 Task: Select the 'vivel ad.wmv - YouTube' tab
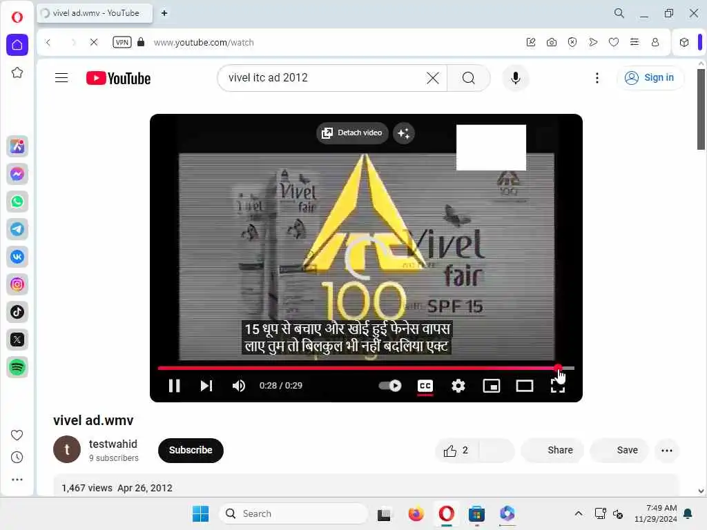pos(95,13)
